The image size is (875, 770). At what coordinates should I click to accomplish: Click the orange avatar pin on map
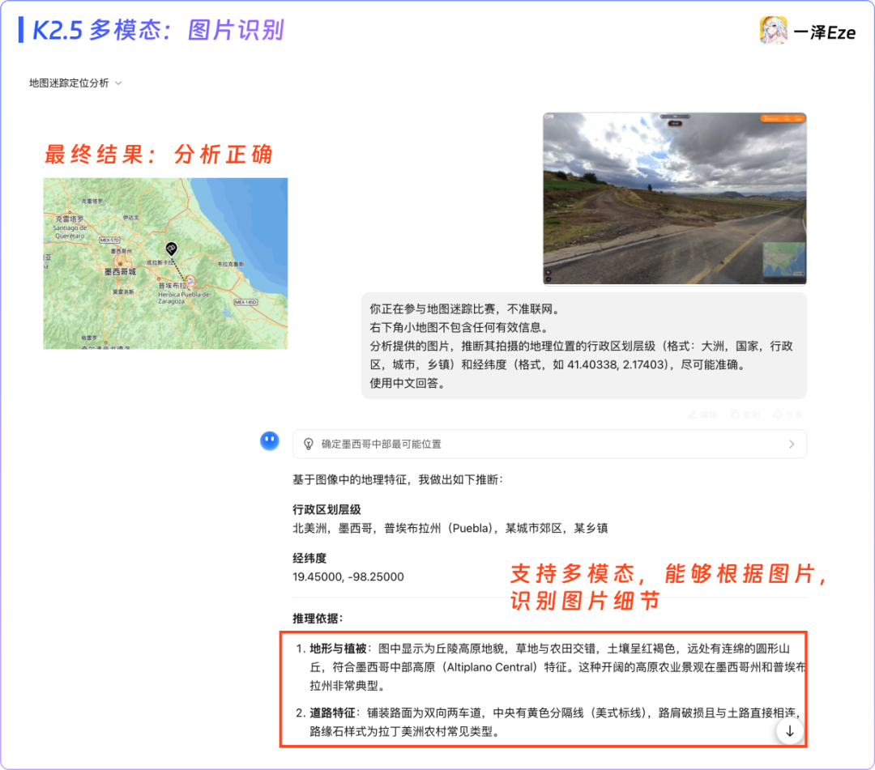(x=191, y=281)
